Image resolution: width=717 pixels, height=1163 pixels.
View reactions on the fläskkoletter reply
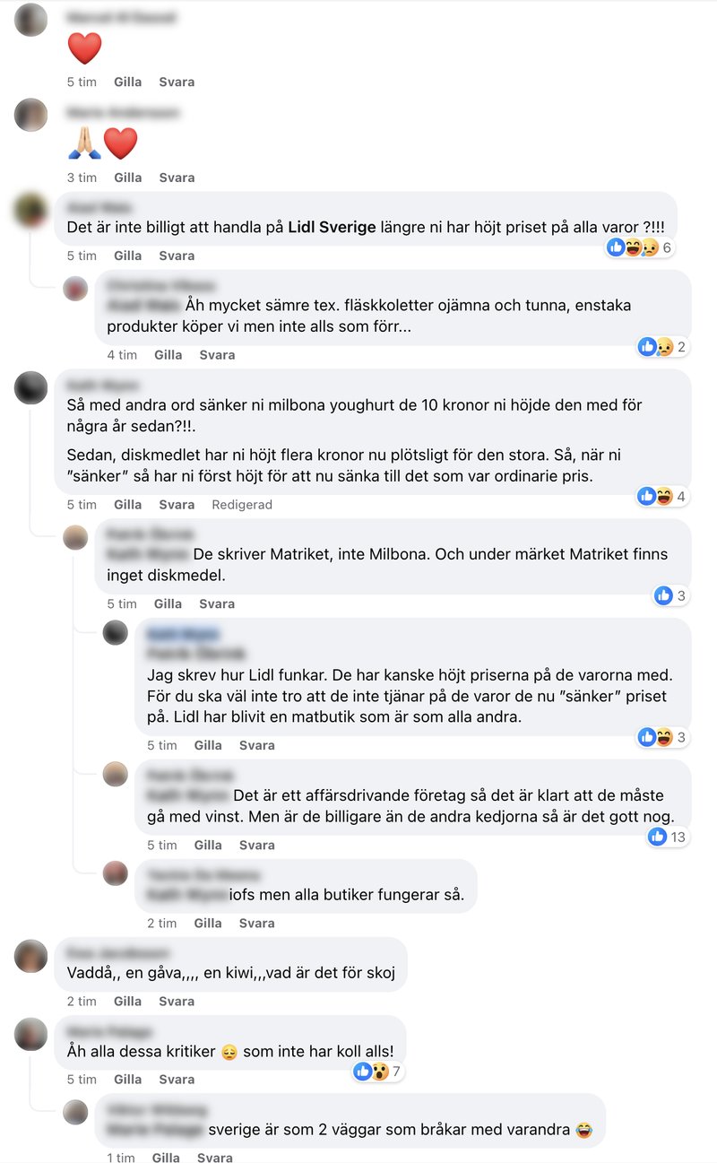click(x=661, y=347)
